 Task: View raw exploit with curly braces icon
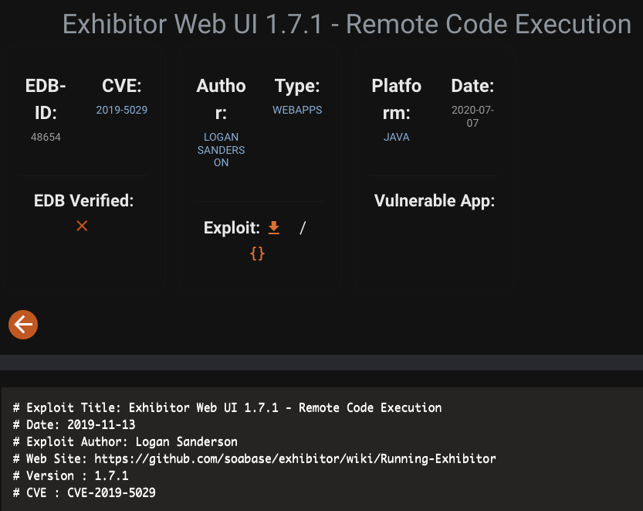pos(257,253)
